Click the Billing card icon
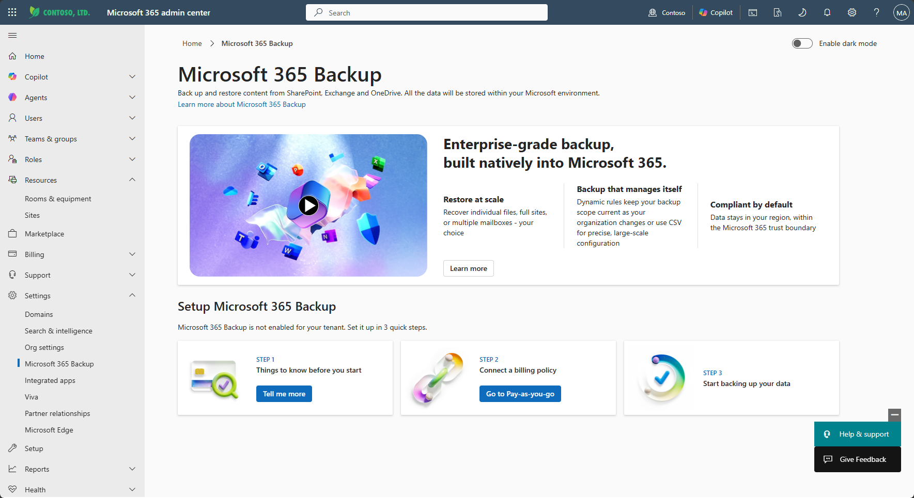Screen dimensions: 914x498 click(x=12, y=254)
